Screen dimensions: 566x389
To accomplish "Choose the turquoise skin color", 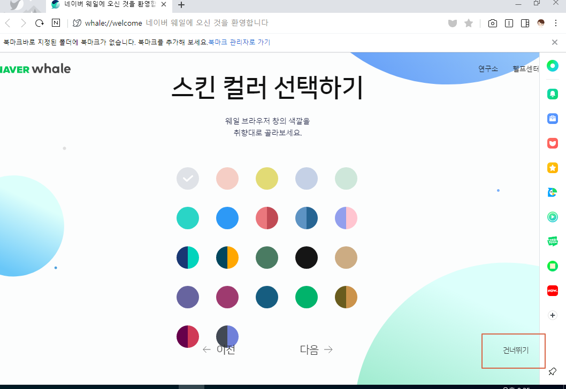I will [188, 218].
